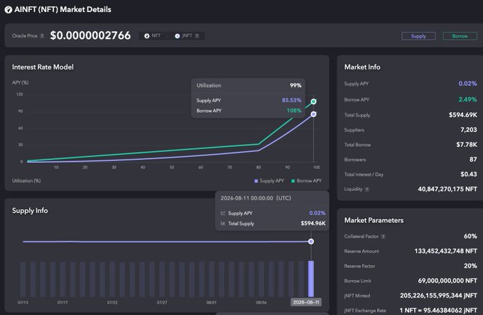Image resolution: width=483 pixels, height=315 pixels.
Task: Click the Liquidity help question icon
Action: click(x=367, y=189)
